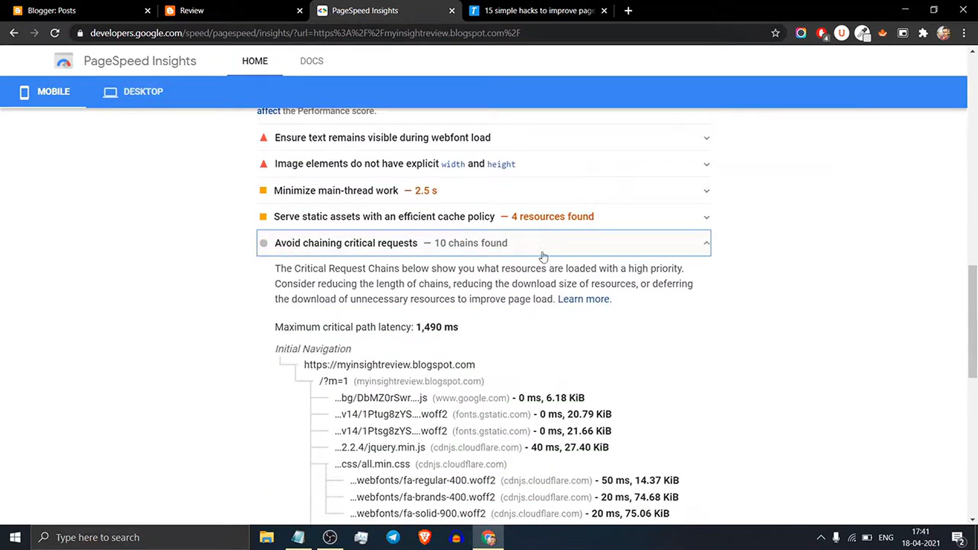Click the ENG language indicator
Viewport: 978px width, 550px height.
[x=886, y=537]
